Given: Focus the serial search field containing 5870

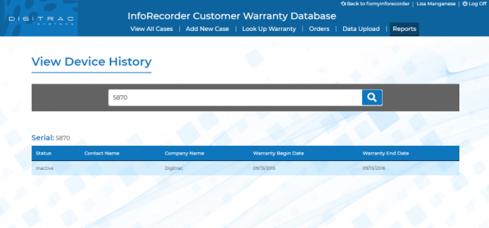Looking at the screenshot, I should [x=235, y=98].
